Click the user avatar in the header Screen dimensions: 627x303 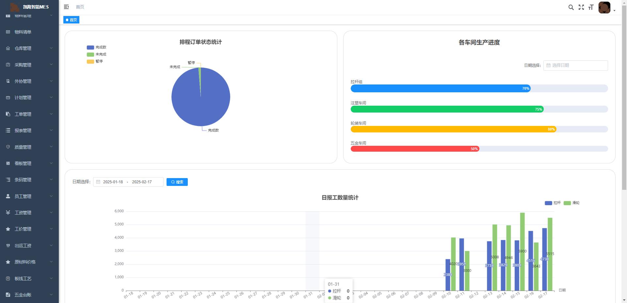pos(604,7)
